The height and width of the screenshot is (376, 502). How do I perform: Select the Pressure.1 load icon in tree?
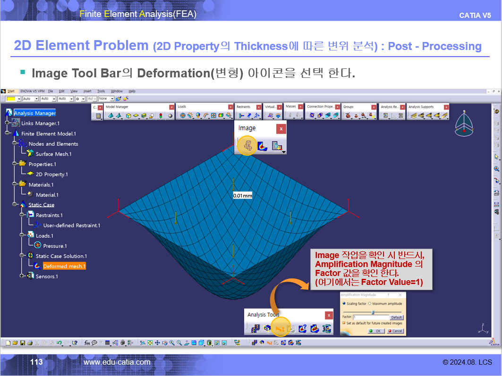[38, 246]
